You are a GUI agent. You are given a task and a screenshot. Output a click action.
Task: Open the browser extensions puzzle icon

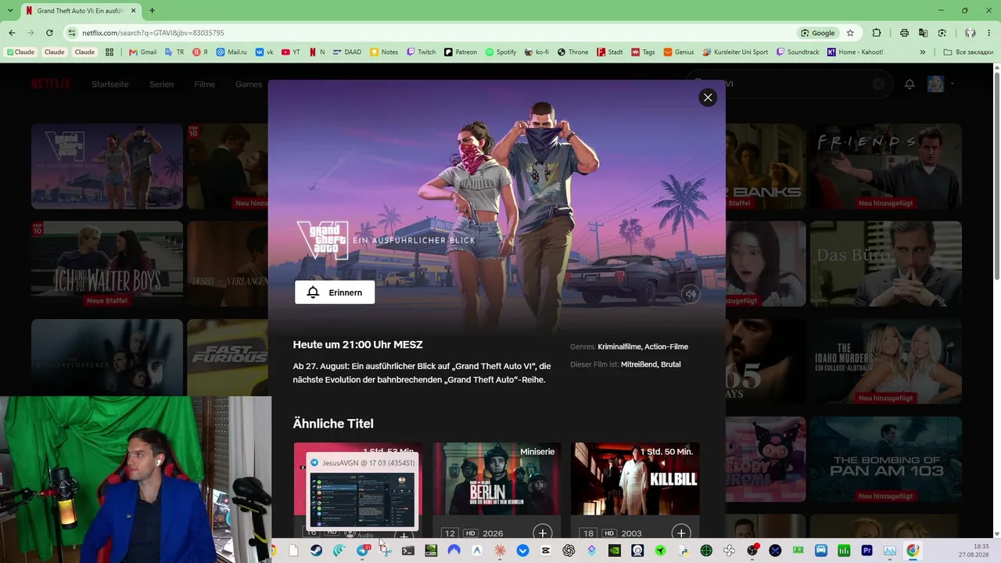[x=877, y=33]
